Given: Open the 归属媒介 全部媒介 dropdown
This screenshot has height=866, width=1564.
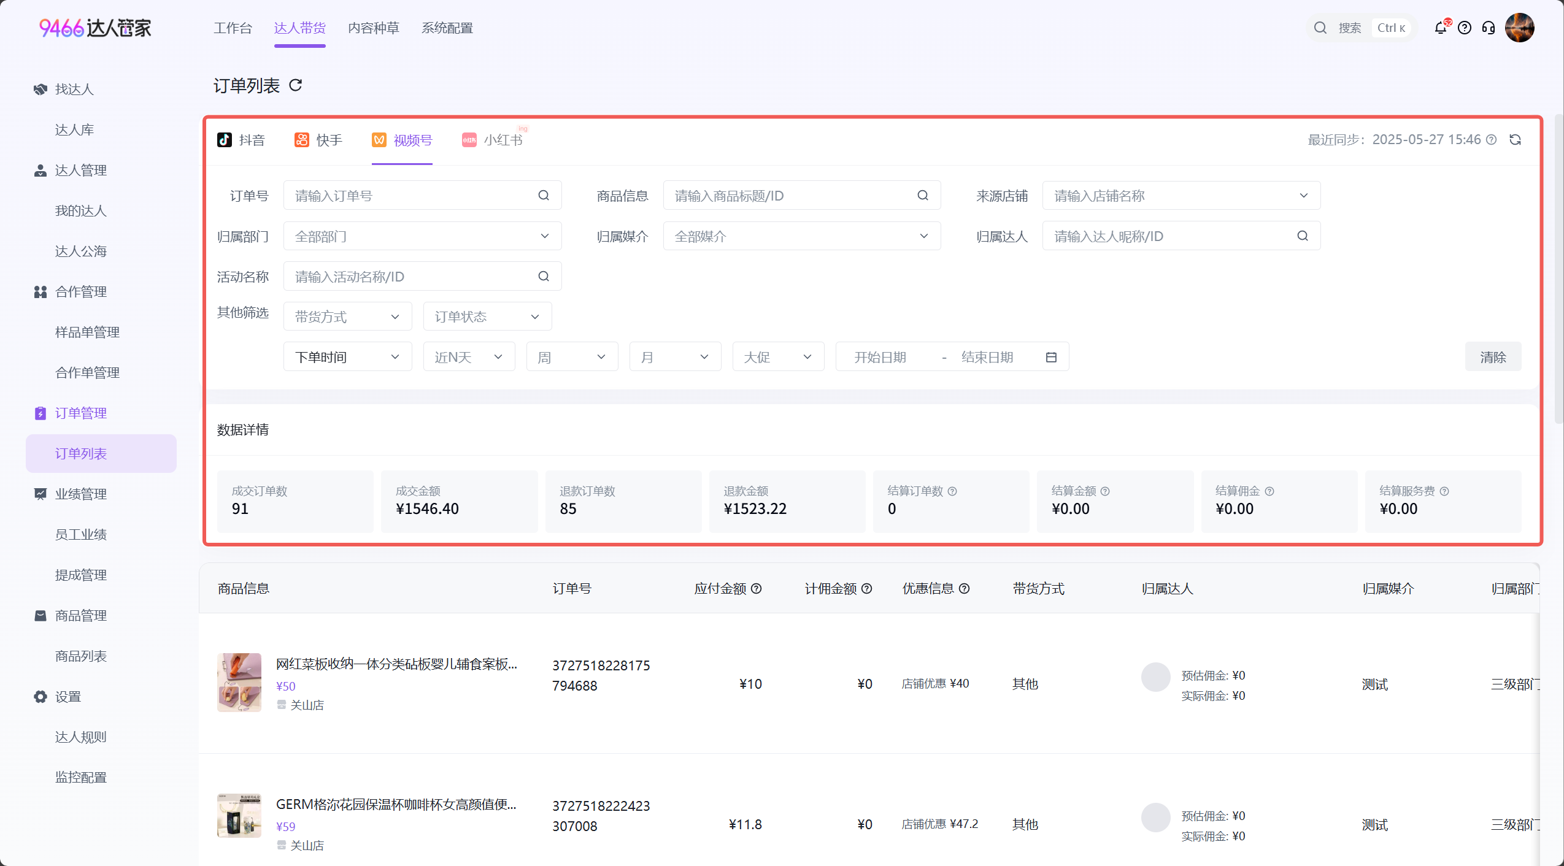Looking at the screenshot, I should coord(801,236).
